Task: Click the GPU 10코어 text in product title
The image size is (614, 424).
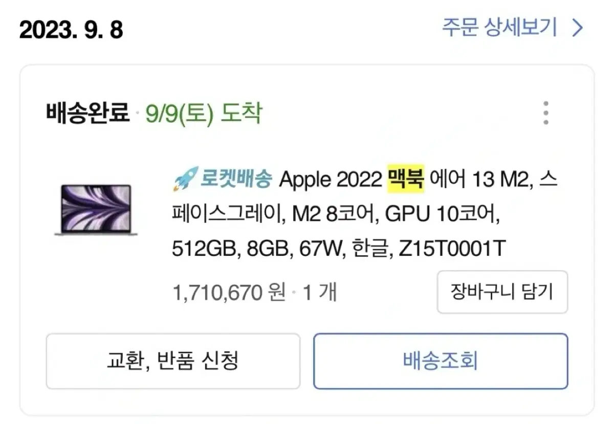Action: pyautogui.click(x=441, y=215)
